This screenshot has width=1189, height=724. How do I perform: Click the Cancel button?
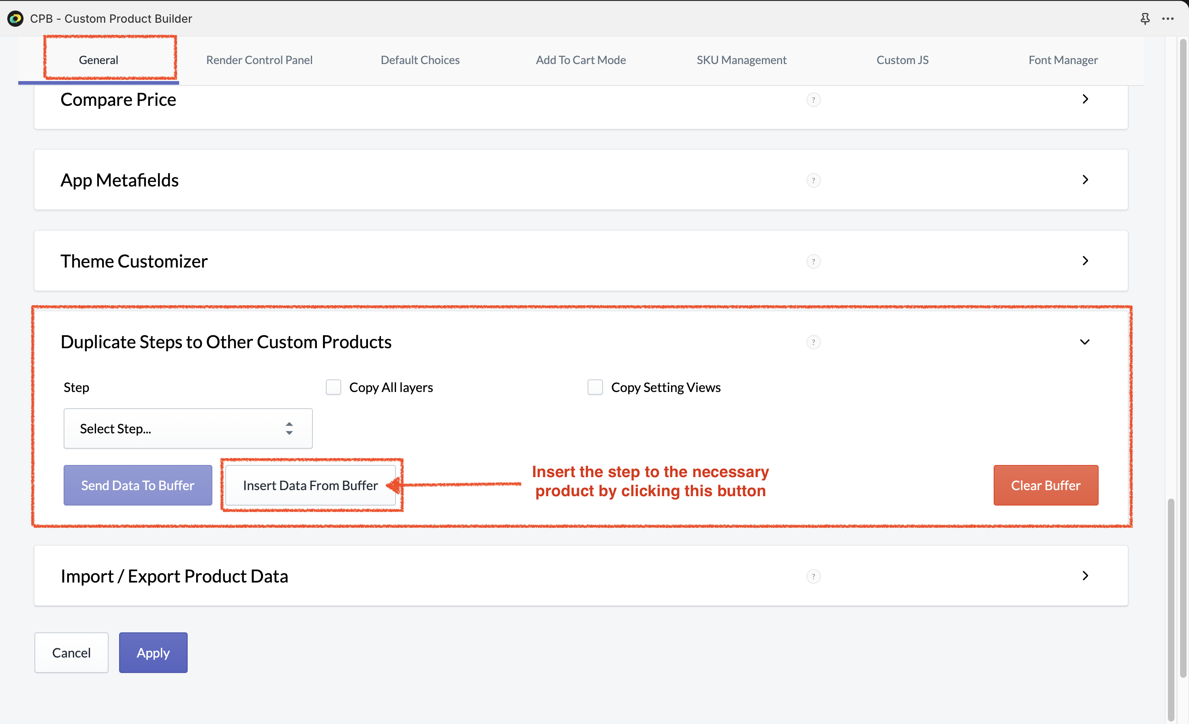(71, 653)
